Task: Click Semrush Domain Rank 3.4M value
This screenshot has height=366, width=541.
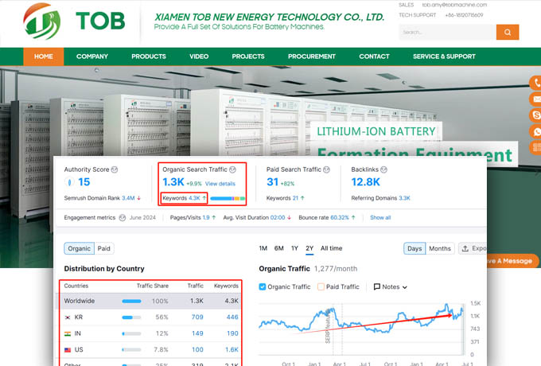Action: (128, 198)
